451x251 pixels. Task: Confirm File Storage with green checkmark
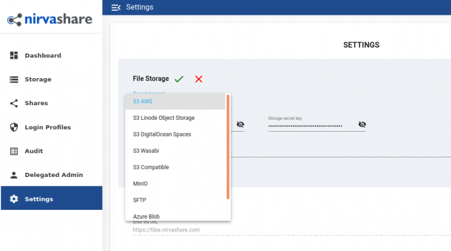tap(179, 79)
